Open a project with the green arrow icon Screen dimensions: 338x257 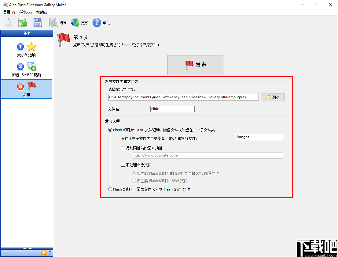(x=22, y=22)
